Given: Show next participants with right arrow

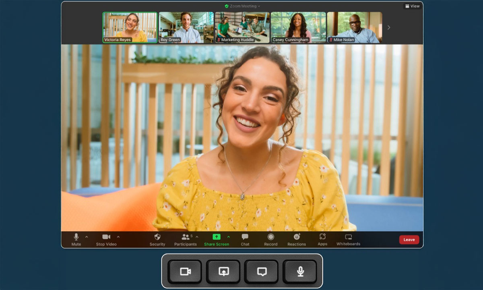Looking at the screenshot, I should click(x=389, y=27).
